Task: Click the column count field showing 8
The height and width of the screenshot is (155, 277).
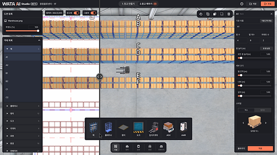Action: (254, 40)
